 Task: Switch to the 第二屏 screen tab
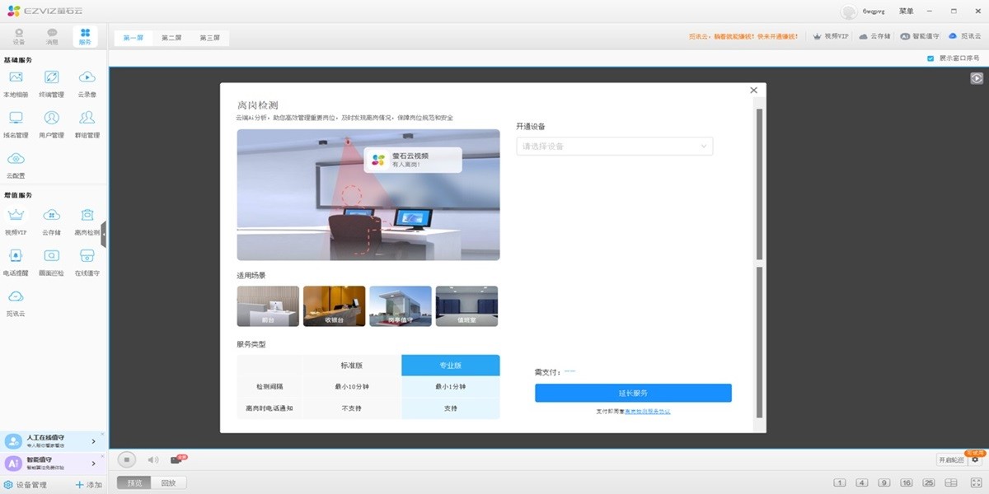tap(171, 37)
